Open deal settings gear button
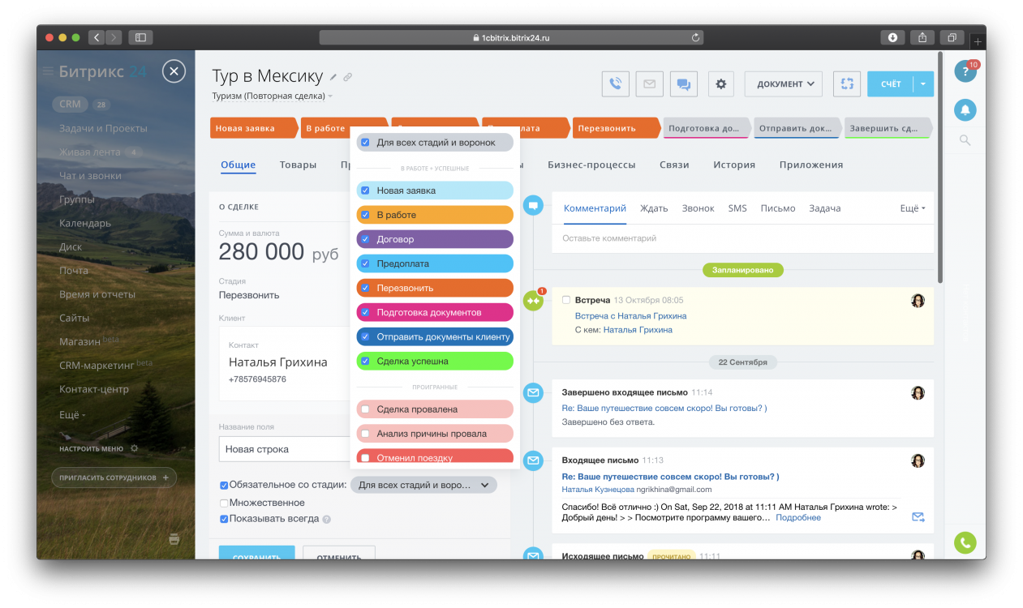The width and height of the screenshot is (1023, 608). [x=721, y=83]
